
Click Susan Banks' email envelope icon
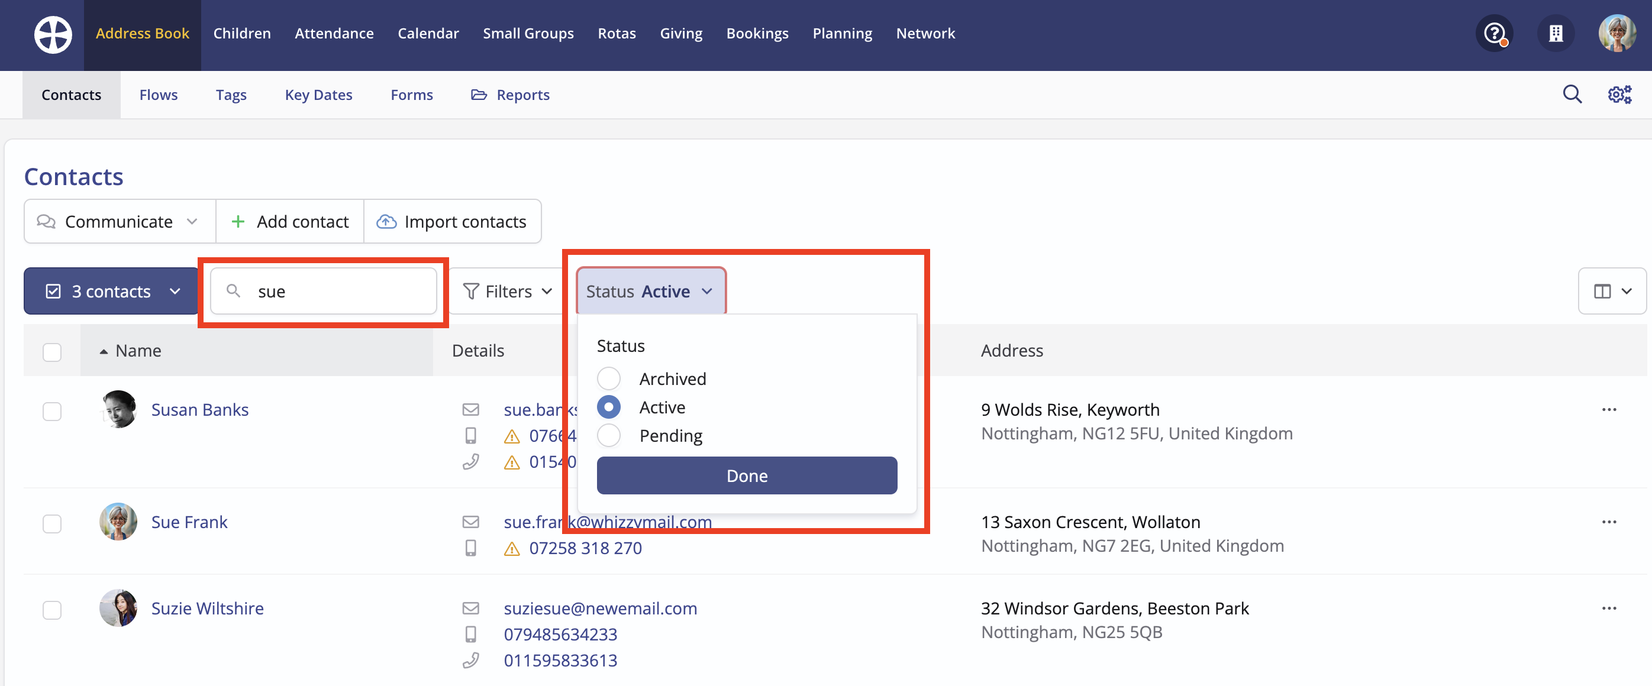471,409
